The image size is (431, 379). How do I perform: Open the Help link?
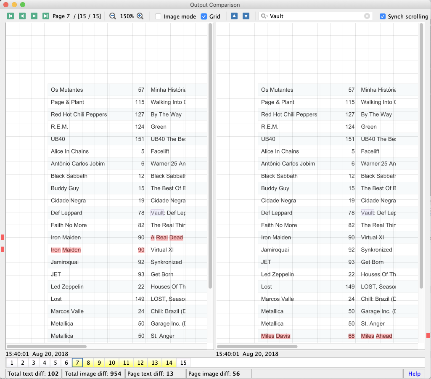pos(414,374)
